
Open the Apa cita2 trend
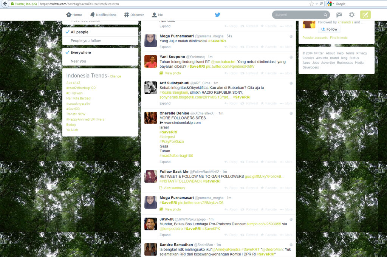click(x=73, y=83)
